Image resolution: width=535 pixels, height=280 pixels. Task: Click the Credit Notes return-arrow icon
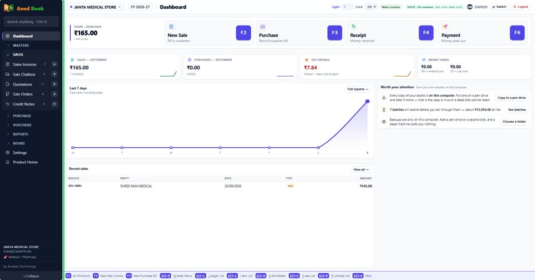[x=7, y=104]
